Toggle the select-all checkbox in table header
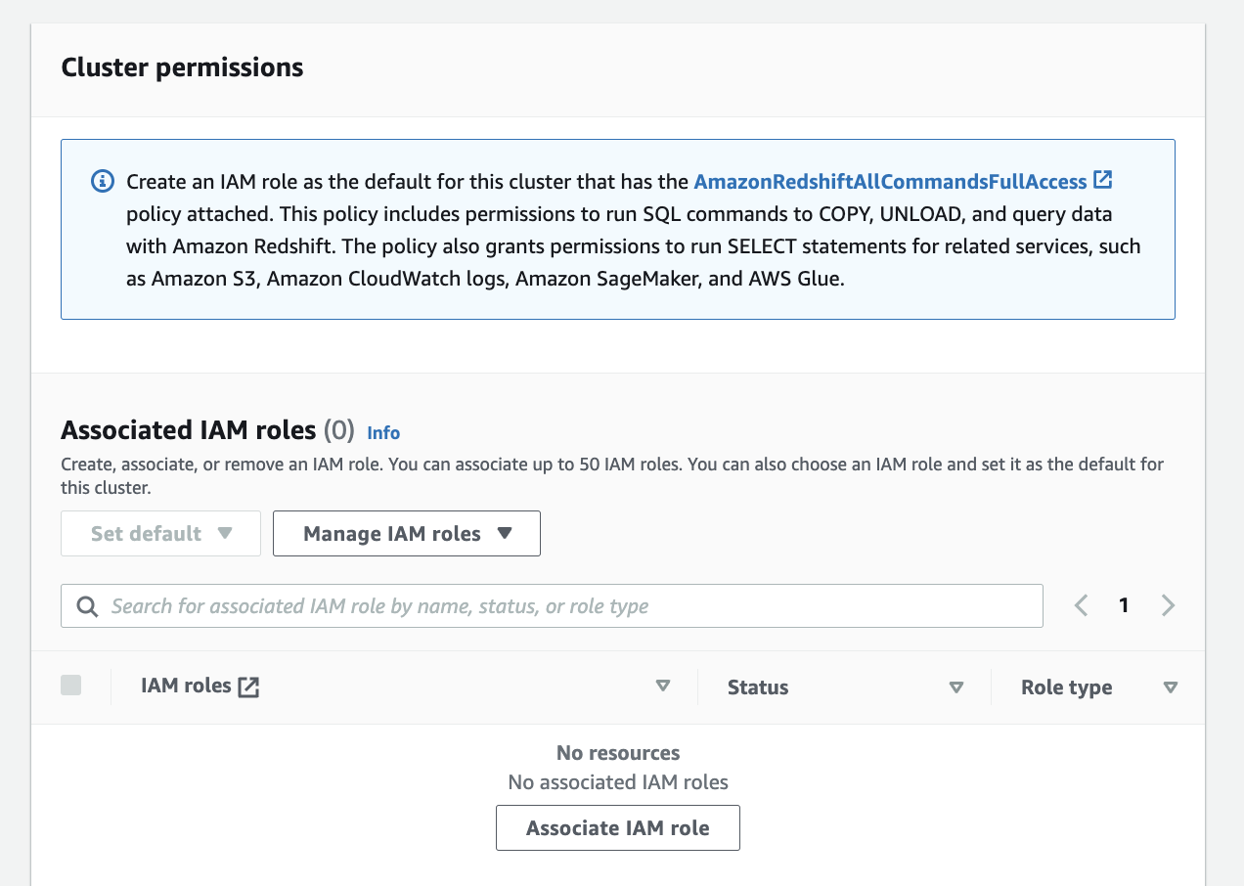Screen dimensions: 1244x886 click(x=71, y=686)
